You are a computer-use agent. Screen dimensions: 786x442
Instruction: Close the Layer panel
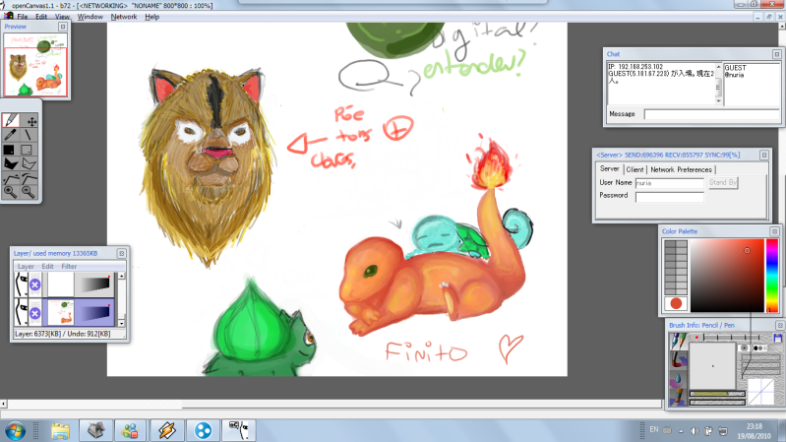[x=121, y=253]
